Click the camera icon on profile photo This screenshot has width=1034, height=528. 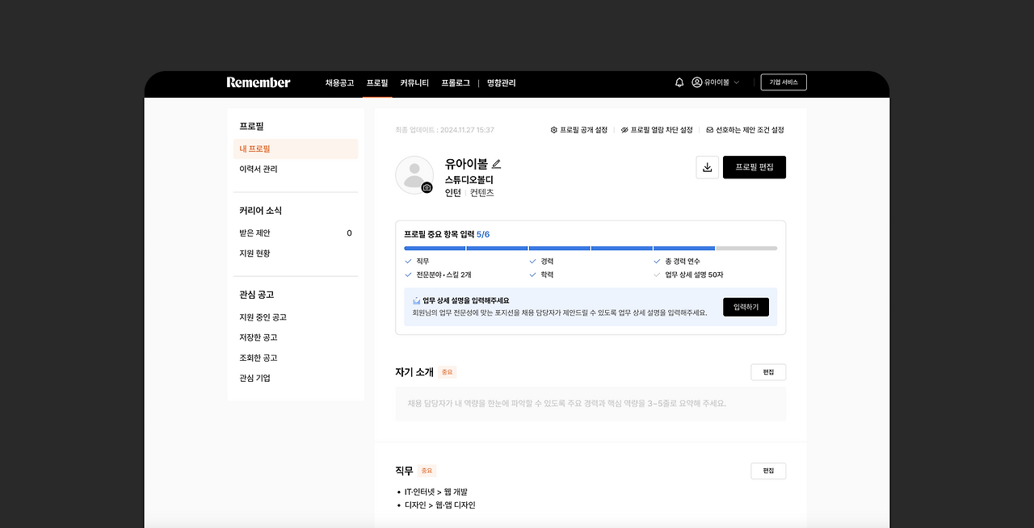[427, 187]
